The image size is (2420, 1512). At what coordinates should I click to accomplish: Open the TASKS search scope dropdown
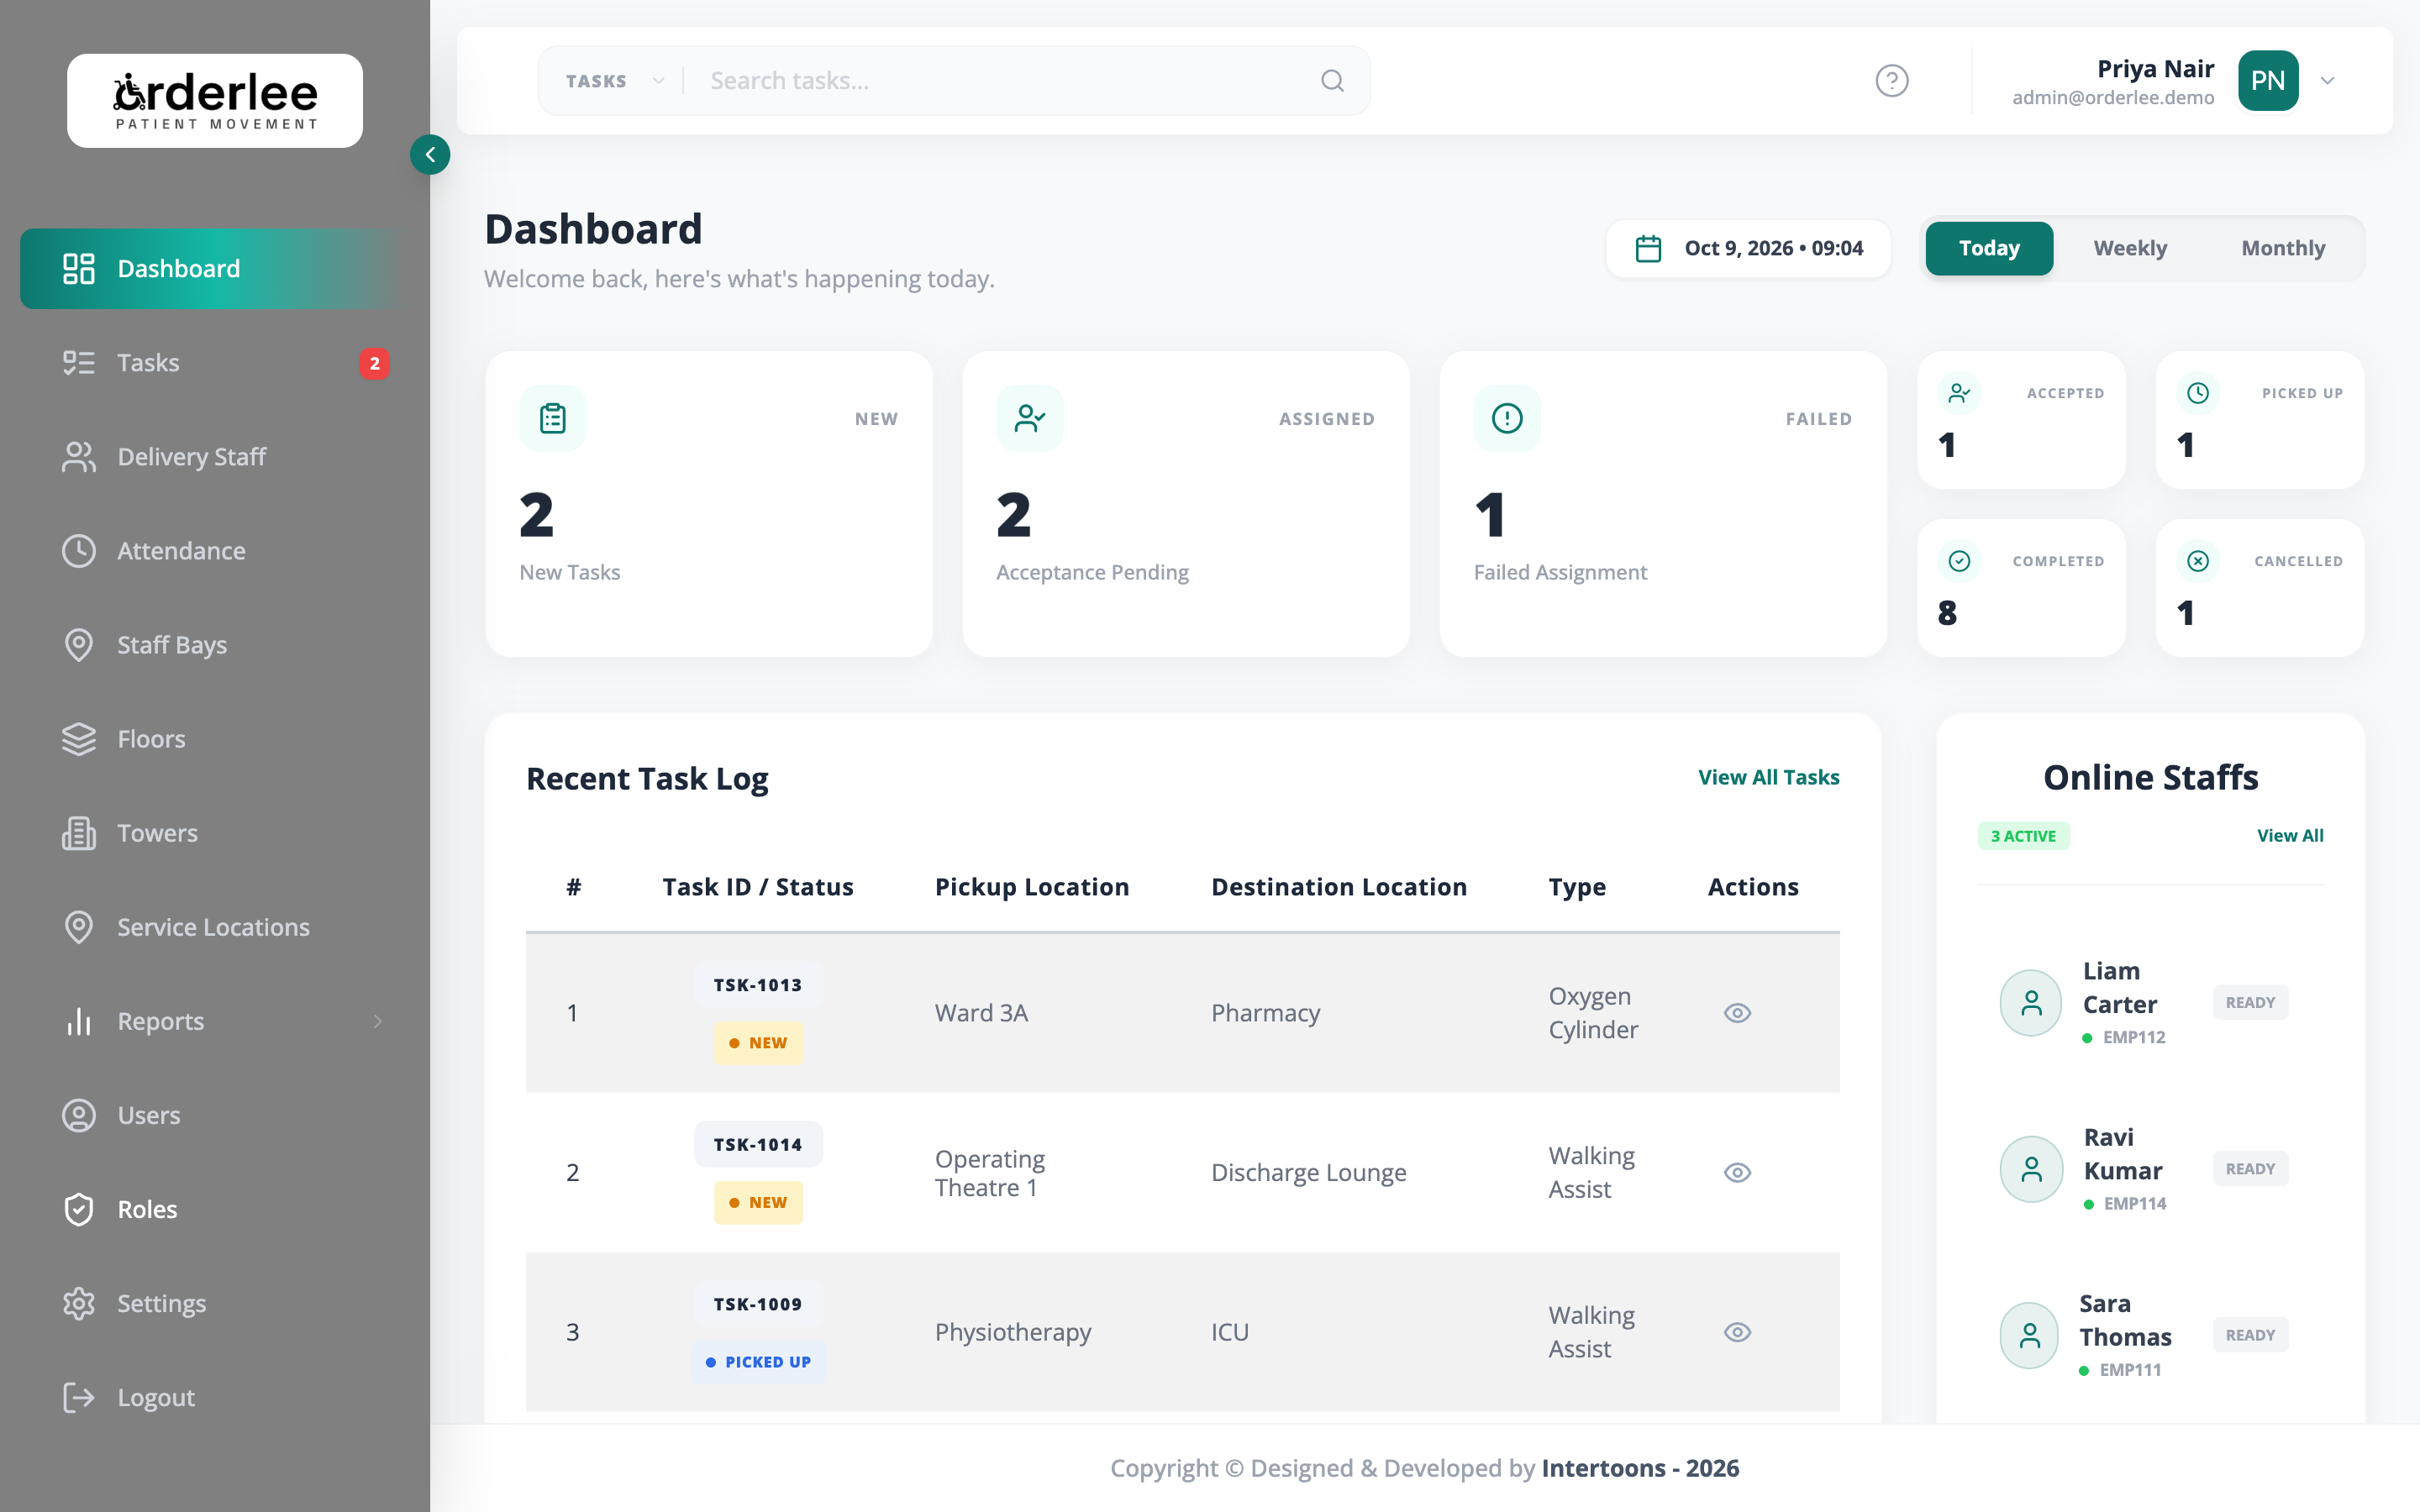click(614, 81)
